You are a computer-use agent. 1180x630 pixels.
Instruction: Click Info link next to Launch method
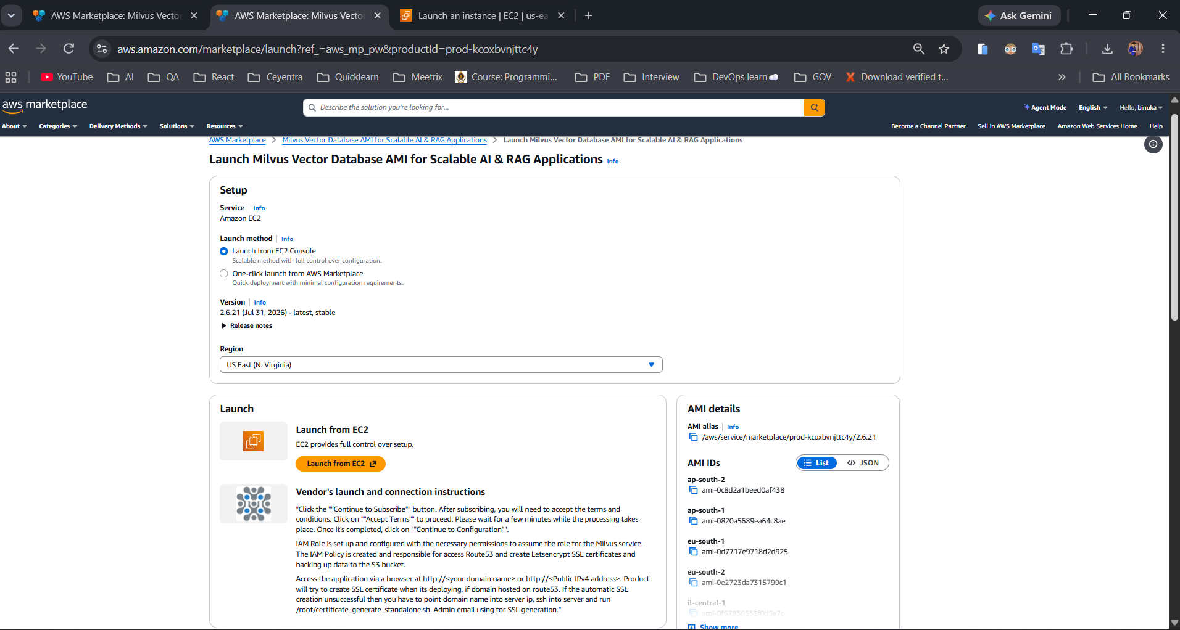coord(288,239)
